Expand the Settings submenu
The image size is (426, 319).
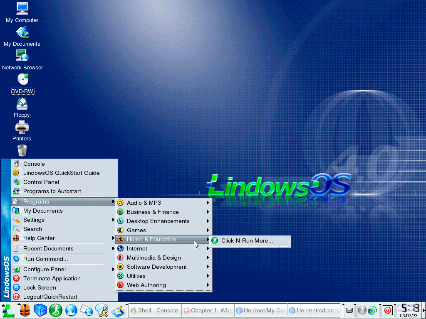[64, 220]
